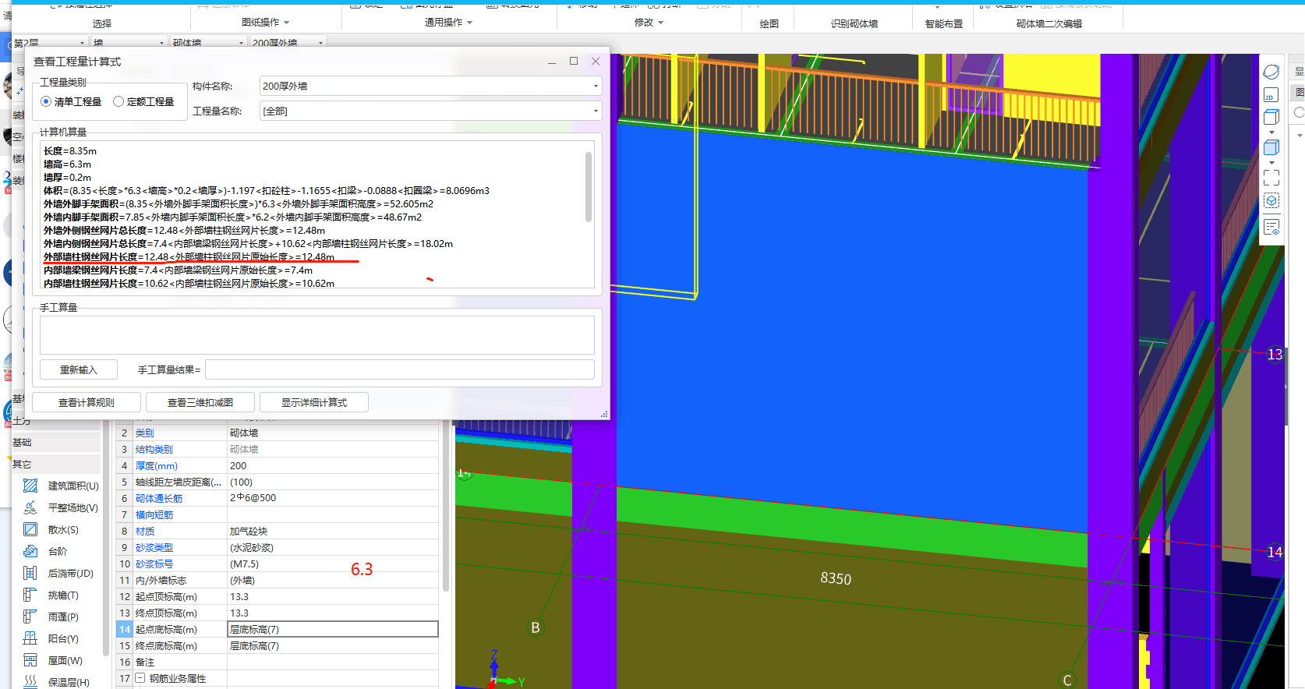Screen dimensions: 1305x689
Task: Collapse the 钢筋业务属性 property group
Action: point(140,678)
